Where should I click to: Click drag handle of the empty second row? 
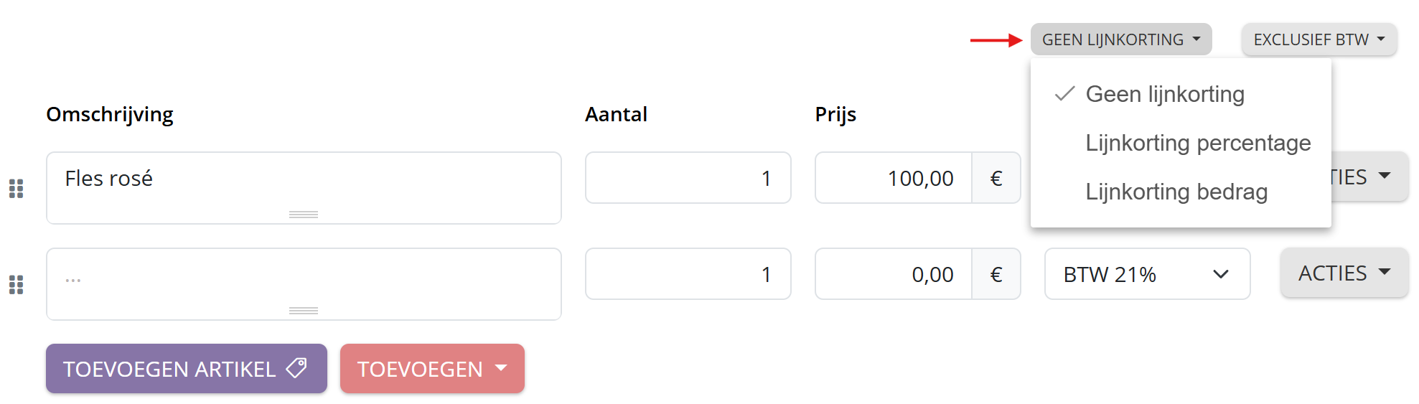pyautogui.click(x=16, y=285)
